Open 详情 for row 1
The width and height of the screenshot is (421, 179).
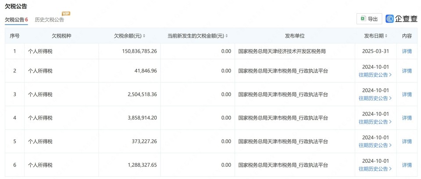click(x=407, y=51)
